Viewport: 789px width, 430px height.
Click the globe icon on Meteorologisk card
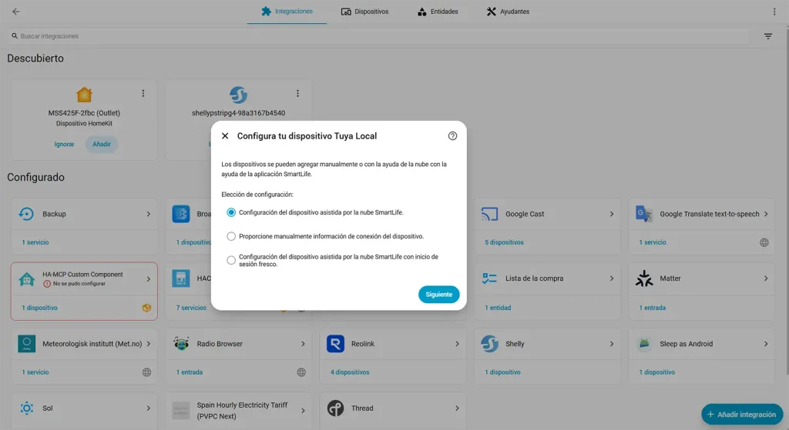pos(146,373)
